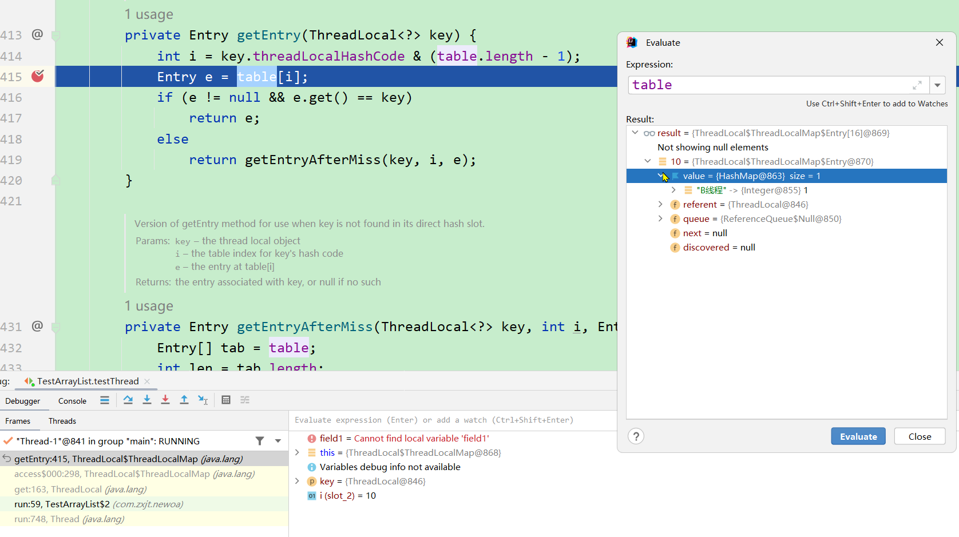Click the "Thread-1"@841 running thread entry
959x537 pixels.
click(x=108, y=441)
